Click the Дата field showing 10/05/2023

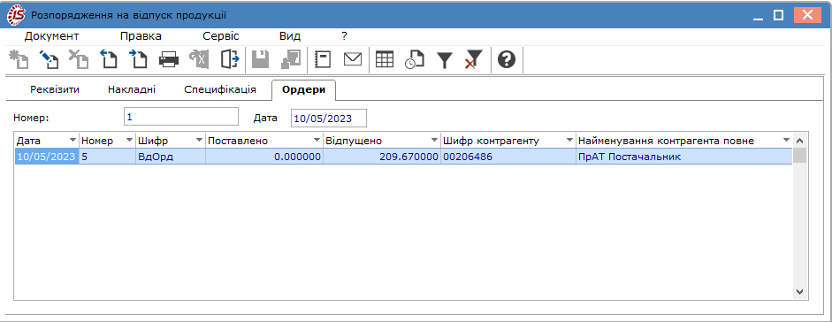tap(328, 119)
